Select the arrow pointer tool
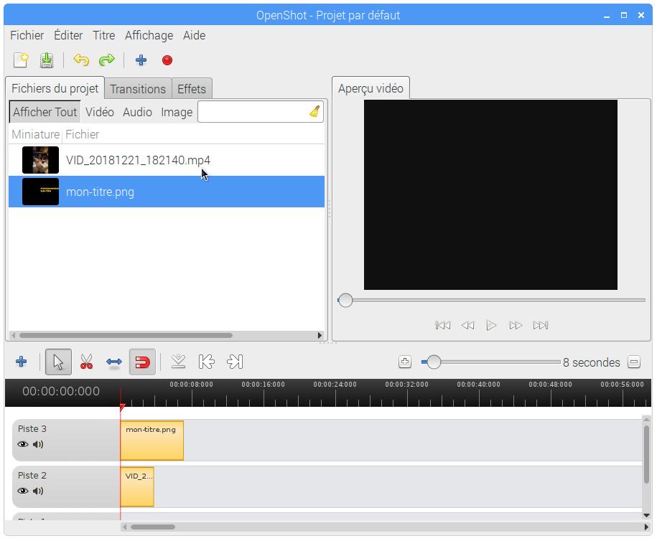The image size is (657, 541). tap(58, 362)
